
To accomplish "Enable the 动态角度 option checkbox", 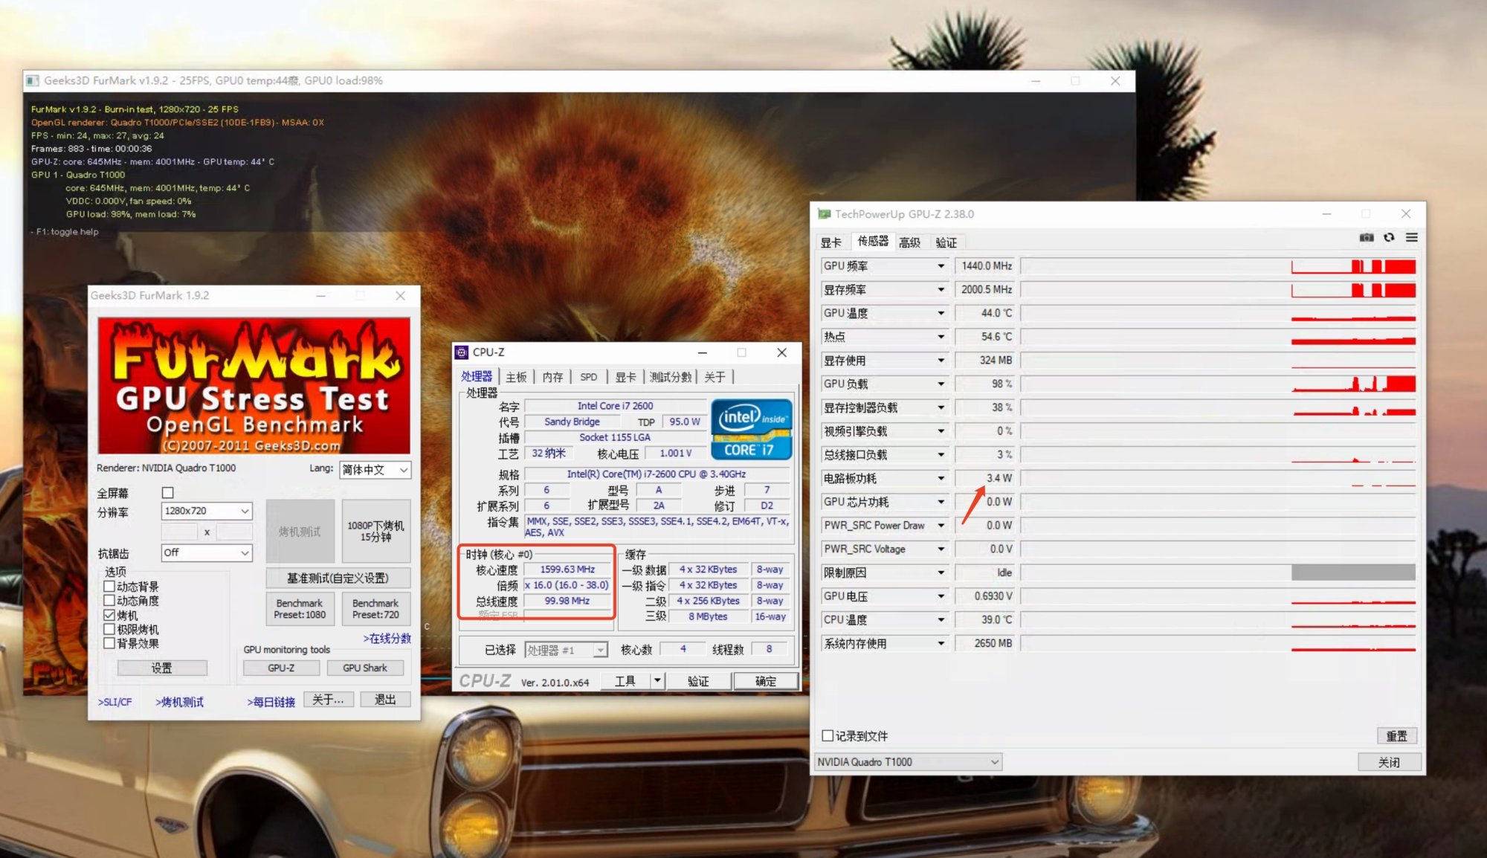I will [109, 601].
